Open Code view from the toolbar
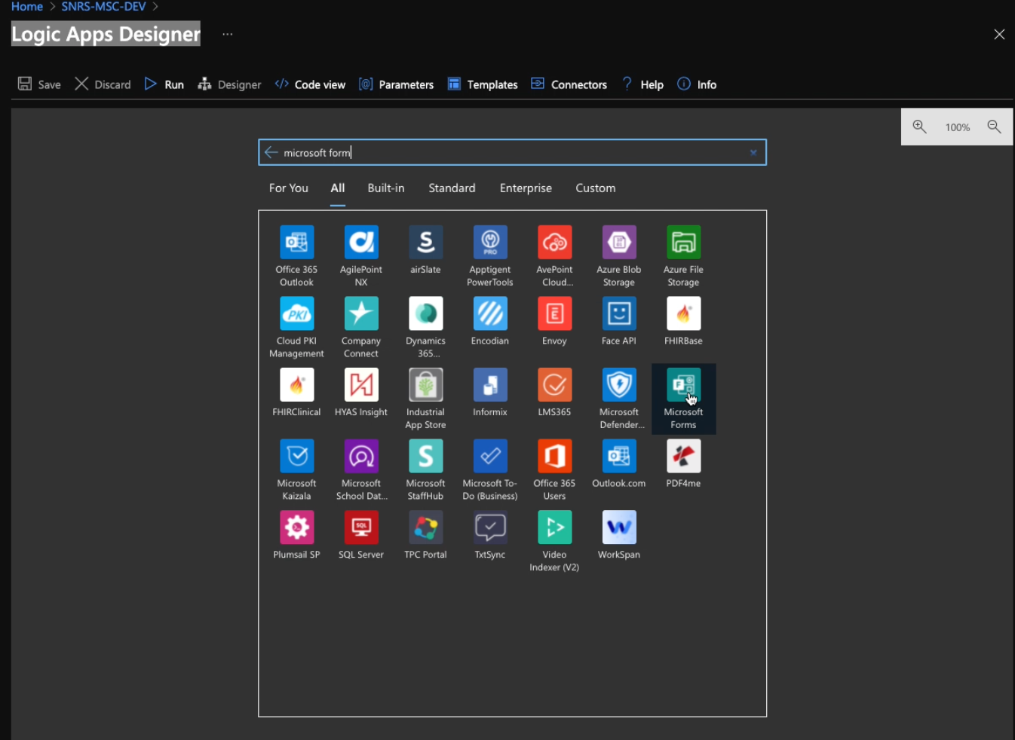The height and width of the screenshot is (740, 1015). (x=310, y=84)
